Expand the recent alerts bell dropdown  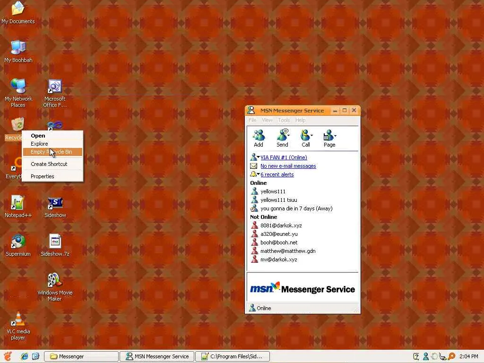(x=259, y=174)
